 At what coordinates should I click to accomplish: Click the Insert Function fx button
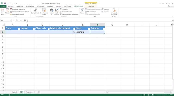(x=25, y=20)
